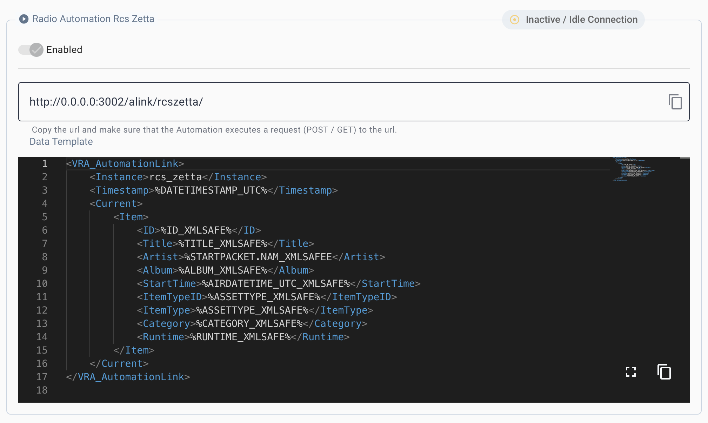Click the code minimap preview
The image size is (708, 423).
634,169
